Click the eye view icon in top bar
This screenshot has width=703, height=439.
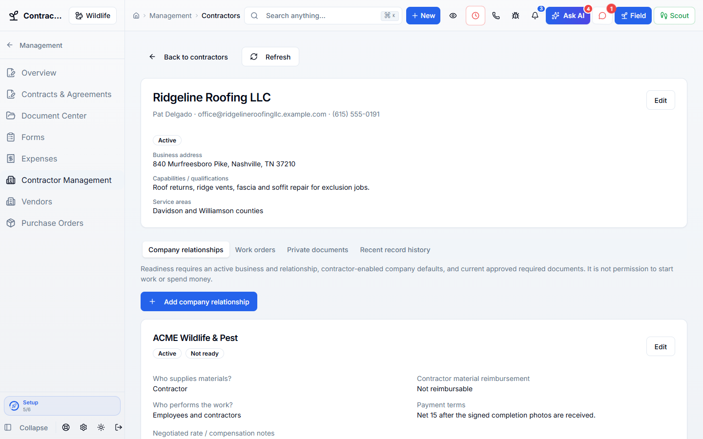pyautogui.click(x=453, y=16)
